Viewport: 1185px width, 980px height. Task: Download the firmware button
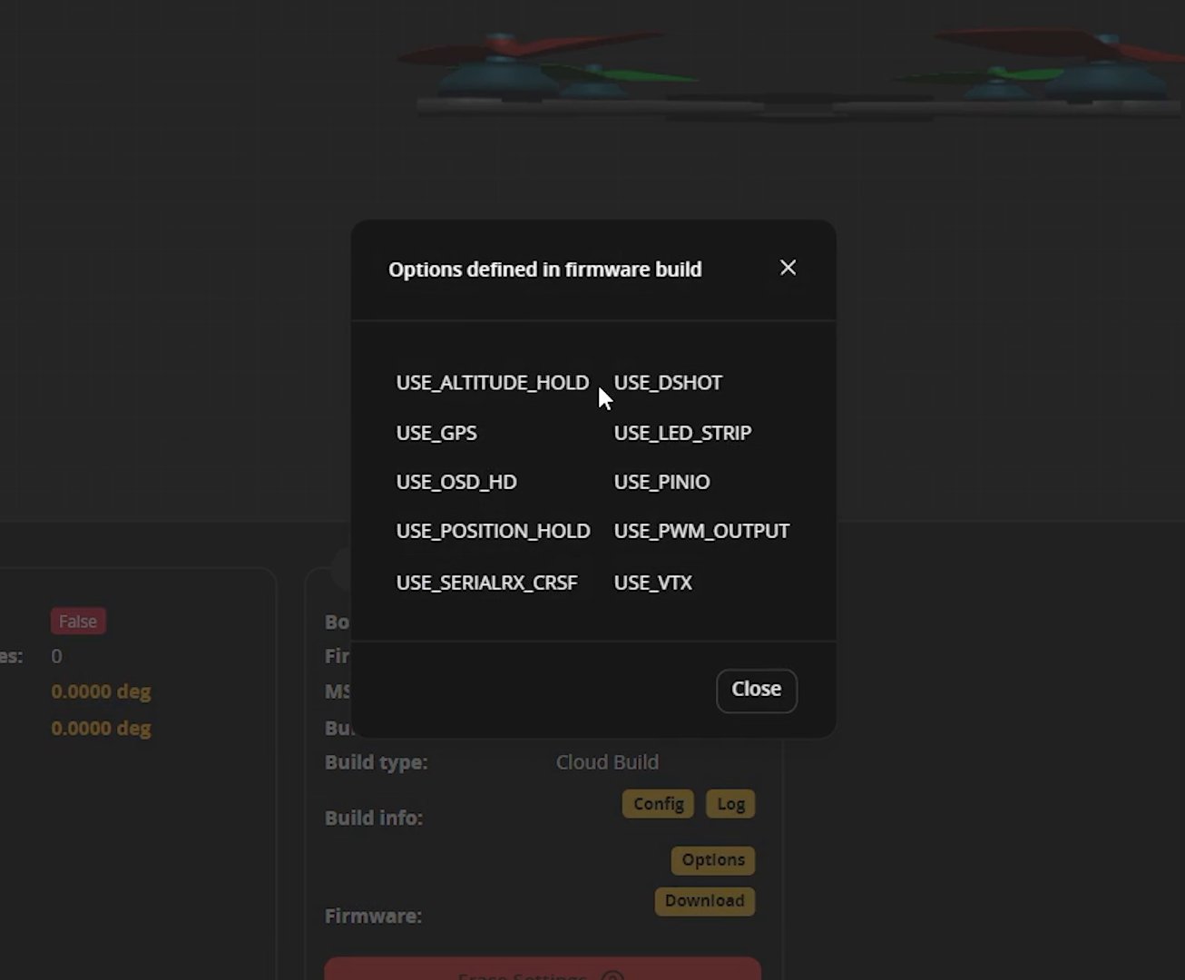coord(704,901)
